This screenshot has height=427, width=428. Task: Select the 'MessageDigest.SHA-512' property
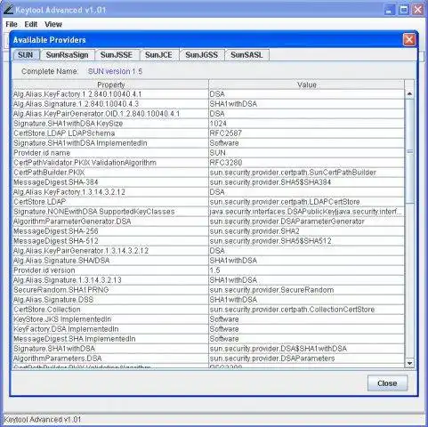[110, 241]
